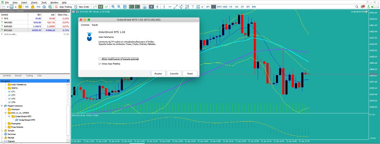
Task: Switch to the M1 timeframe
Action: point(208,7)
